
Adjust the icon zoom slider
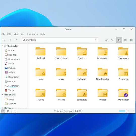tap(126, 111)
